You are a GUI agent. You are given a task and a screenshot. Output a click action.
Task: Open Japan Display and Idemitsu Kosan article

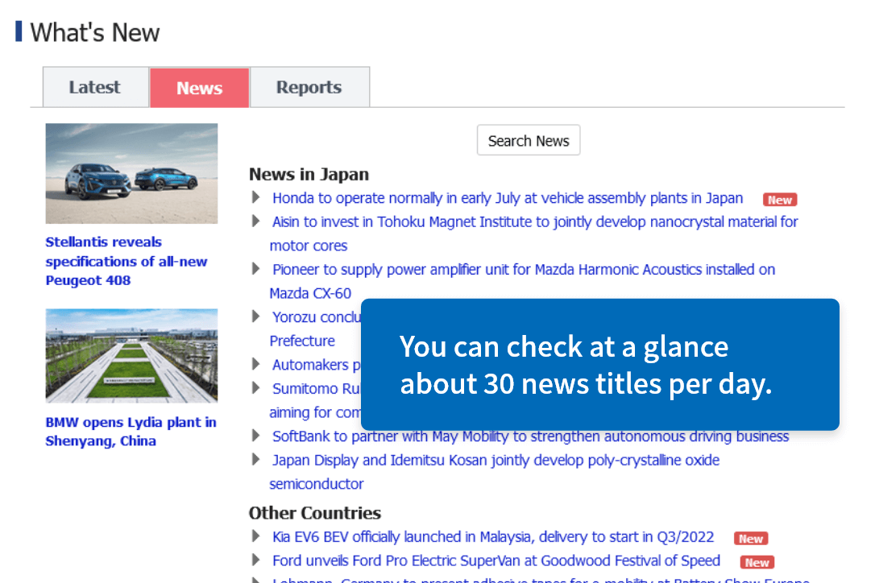tap(495, 472)
